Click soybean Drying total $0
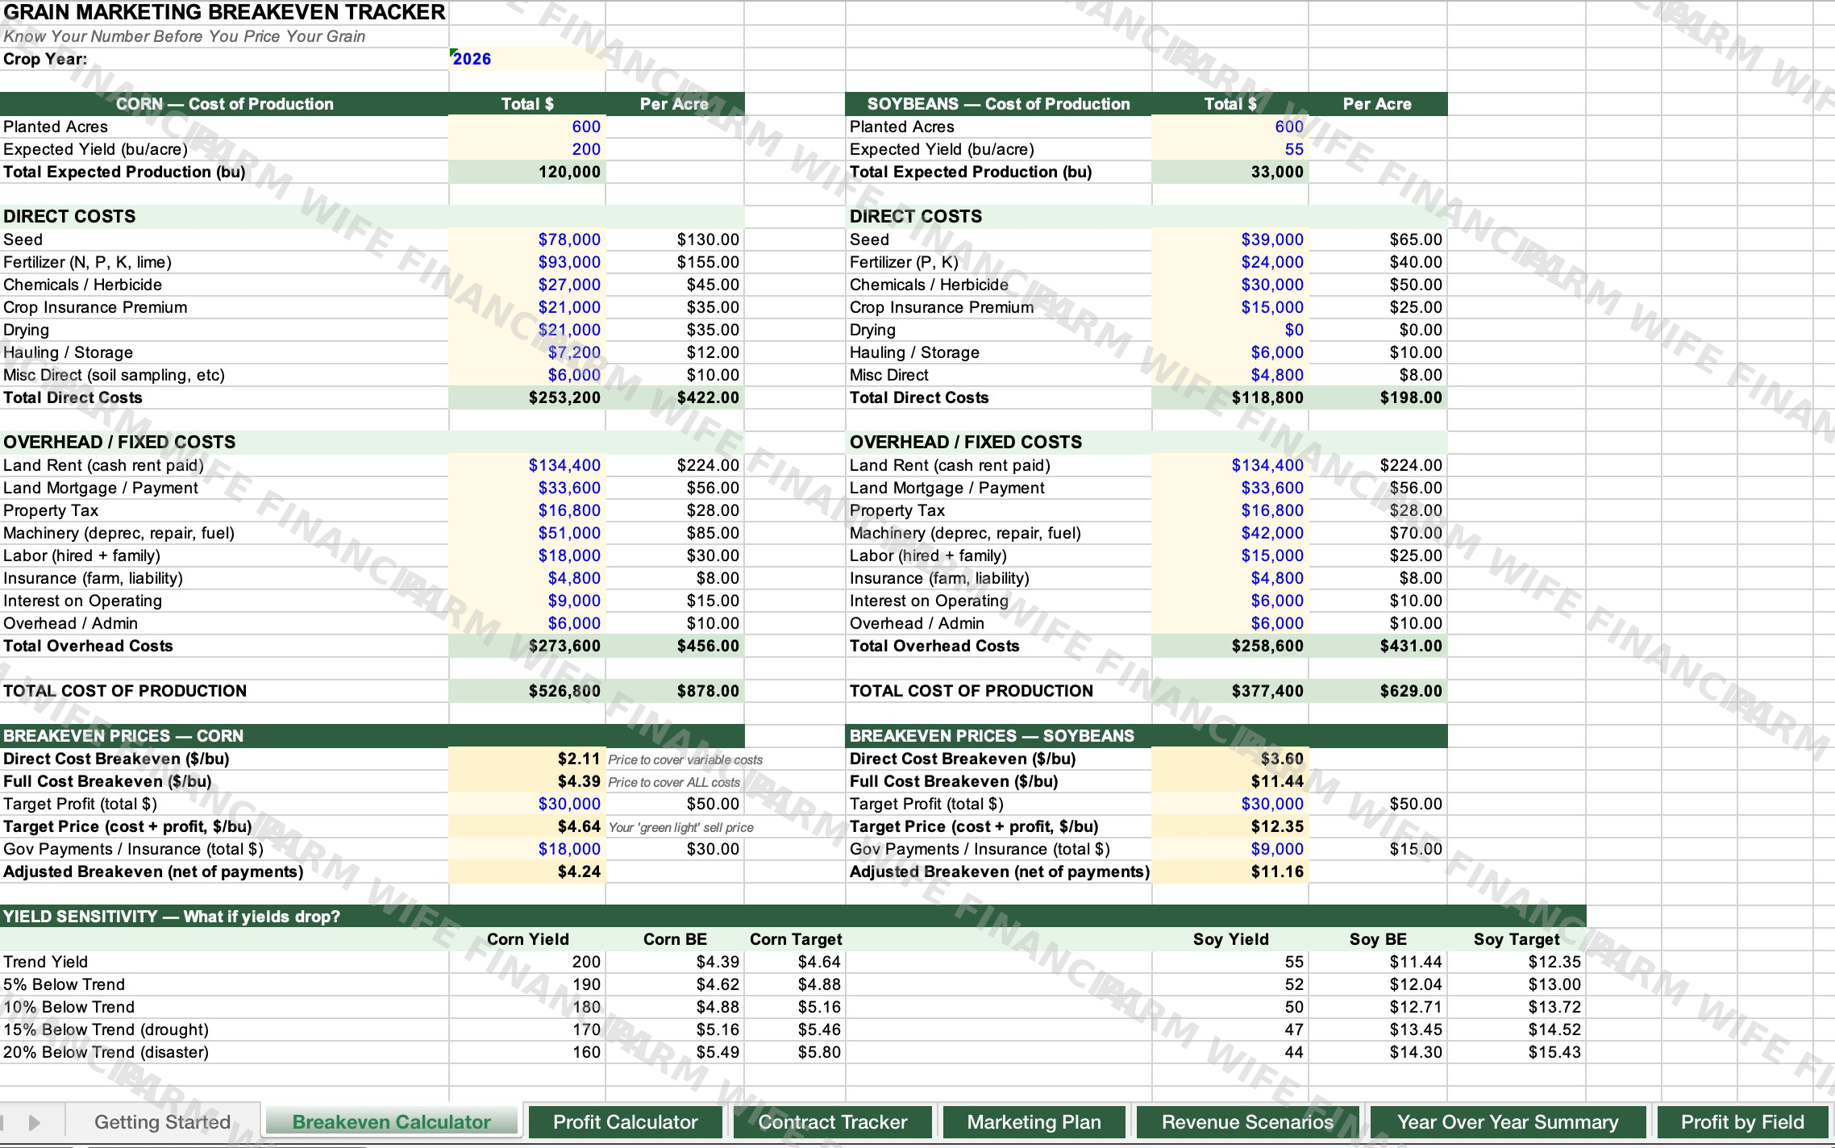The height and width of the screenshot is (1148, 1835). [1230, 330]
